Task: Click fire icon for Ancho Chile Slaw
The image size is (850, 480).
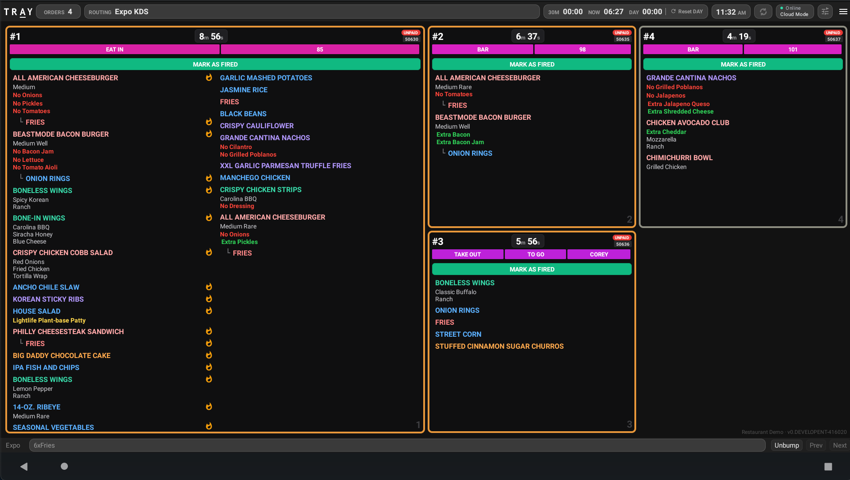Action: [209, 287]
